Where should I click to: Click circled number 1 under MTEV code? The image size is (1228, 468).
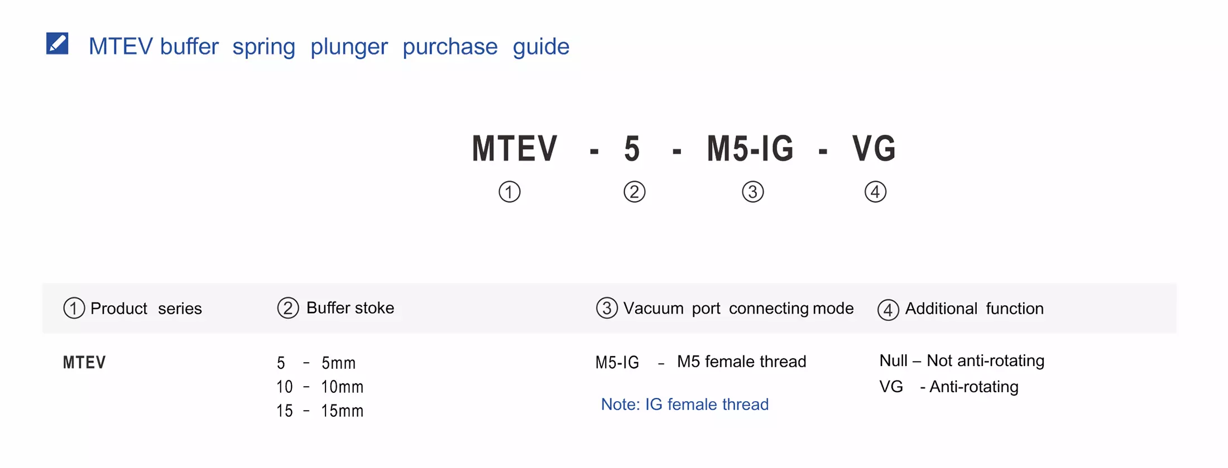coord(509,192)
